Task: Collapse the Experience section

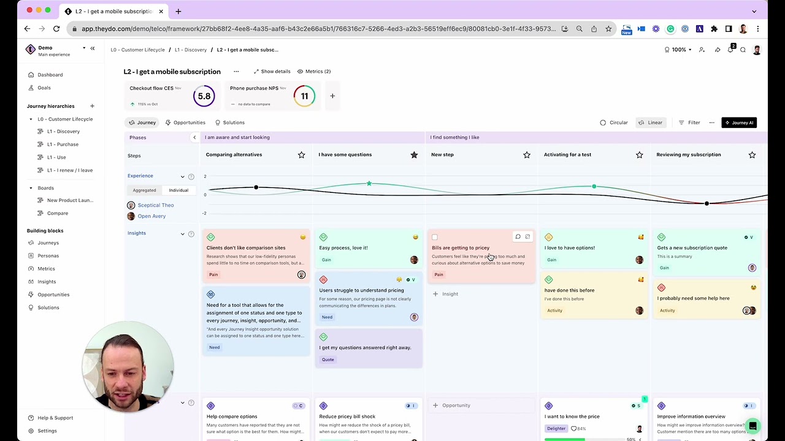Action: [x=182, y=176]
